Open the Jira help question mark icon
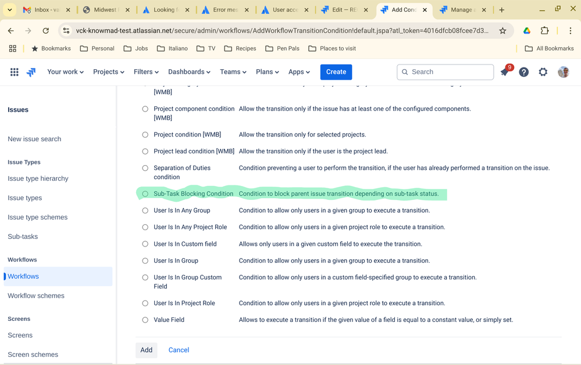The width and height of the screenshot is (581, 365). (523, 71)
